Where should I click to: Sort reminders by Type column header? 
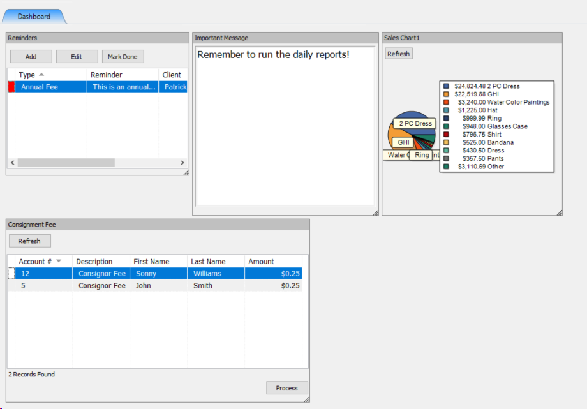pyautogui.click(x=50, y=75)
